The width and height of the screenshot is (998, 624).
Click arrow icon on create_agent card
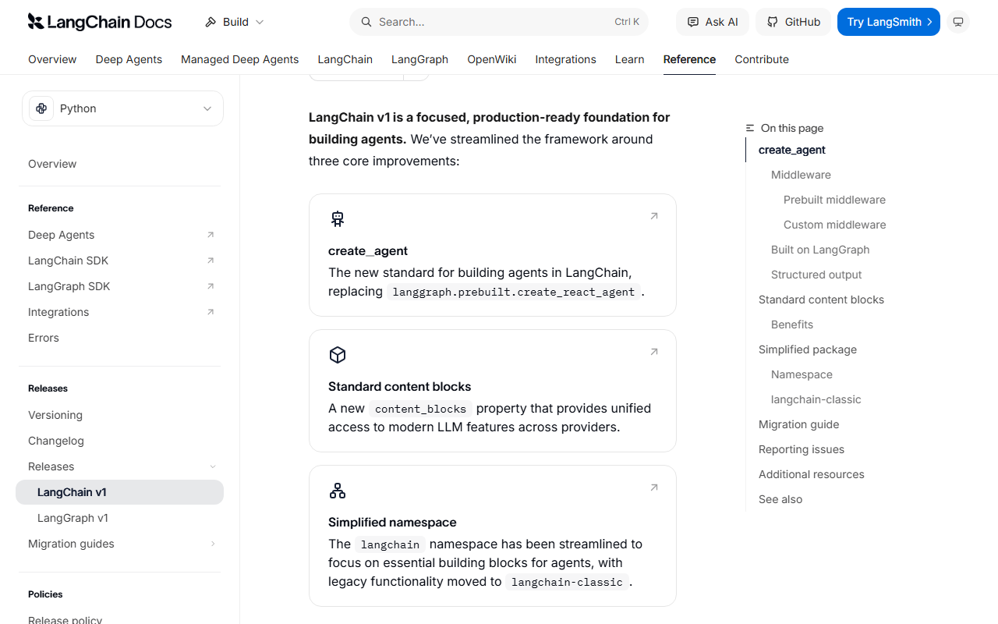(x=654, y=216)
